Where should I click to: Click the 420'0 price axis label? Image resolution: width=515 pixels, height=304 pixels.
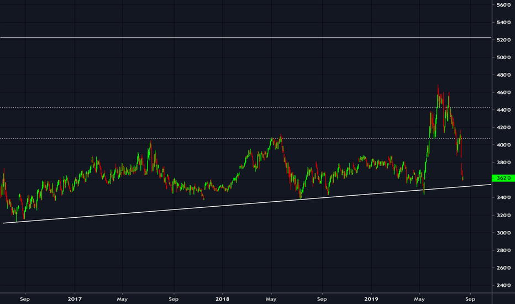pyautogui.click(x=504, y=128)
